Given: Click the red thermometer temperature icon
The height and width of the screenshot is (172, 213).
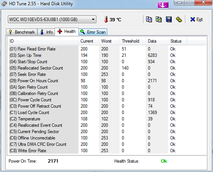Looking at the screenshot, I should pyautogui.click(x=106, y=19).
